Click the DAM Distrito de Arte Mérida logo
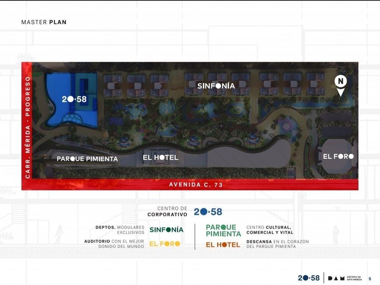The width and height of the screenshot is (380, 285). (345, 278)
